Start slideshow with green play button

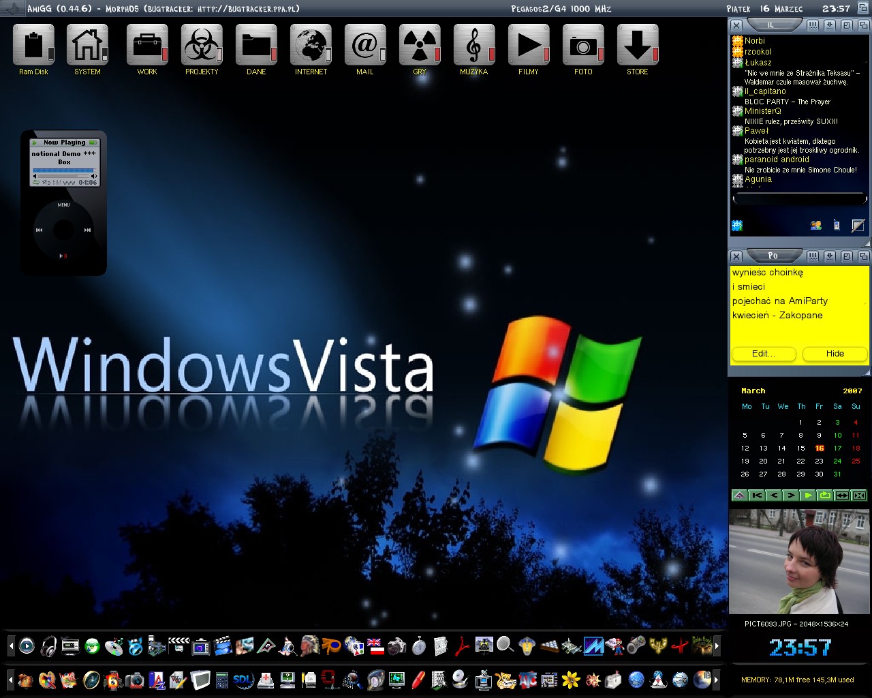pyautogui.click(x=808, y=496)
